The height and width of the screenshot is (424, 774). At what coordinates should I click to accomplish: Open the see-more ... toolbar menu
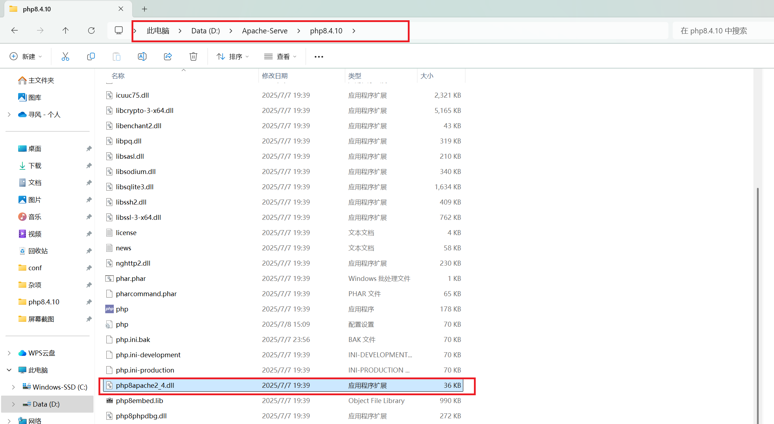point(318,56)
